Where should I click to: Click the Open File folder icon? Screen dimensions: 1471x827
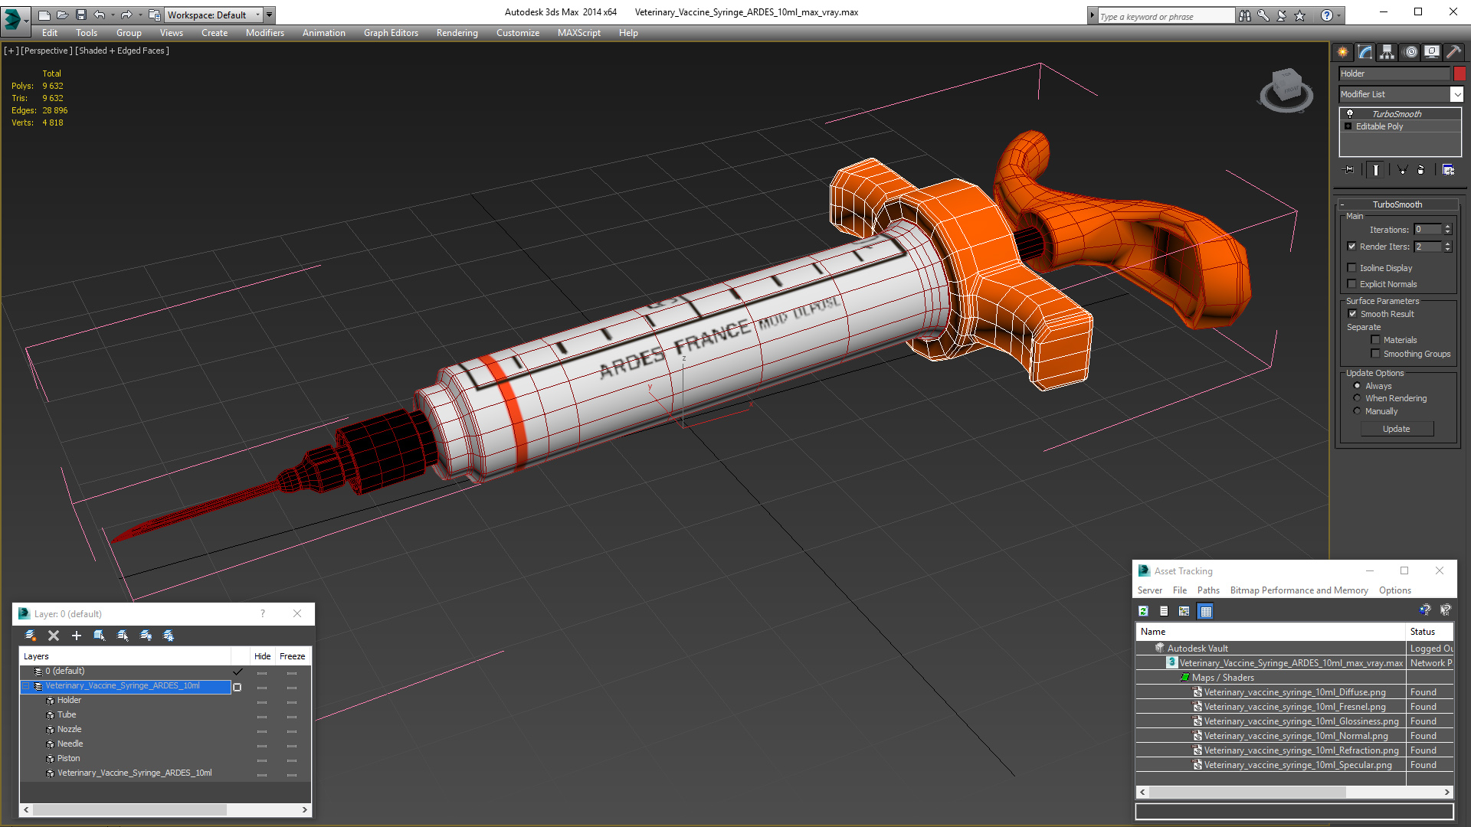tap(62, 15)
